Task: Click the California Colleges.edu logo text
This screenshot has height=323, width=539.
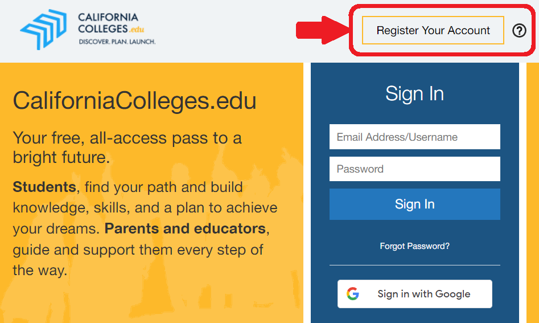Action: point(110,23)
